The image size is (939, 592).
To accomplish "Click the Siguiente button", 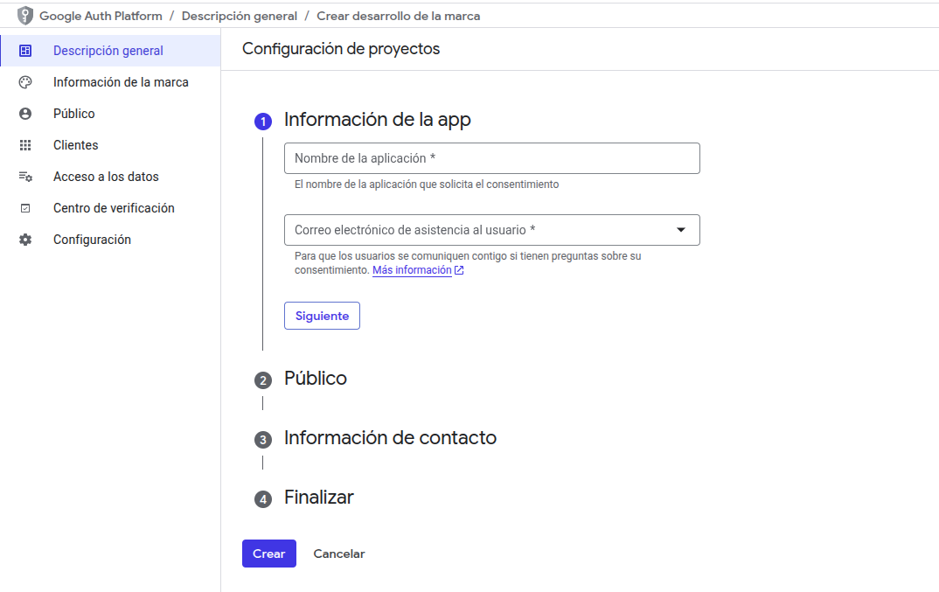I will (x=323, y=316).
